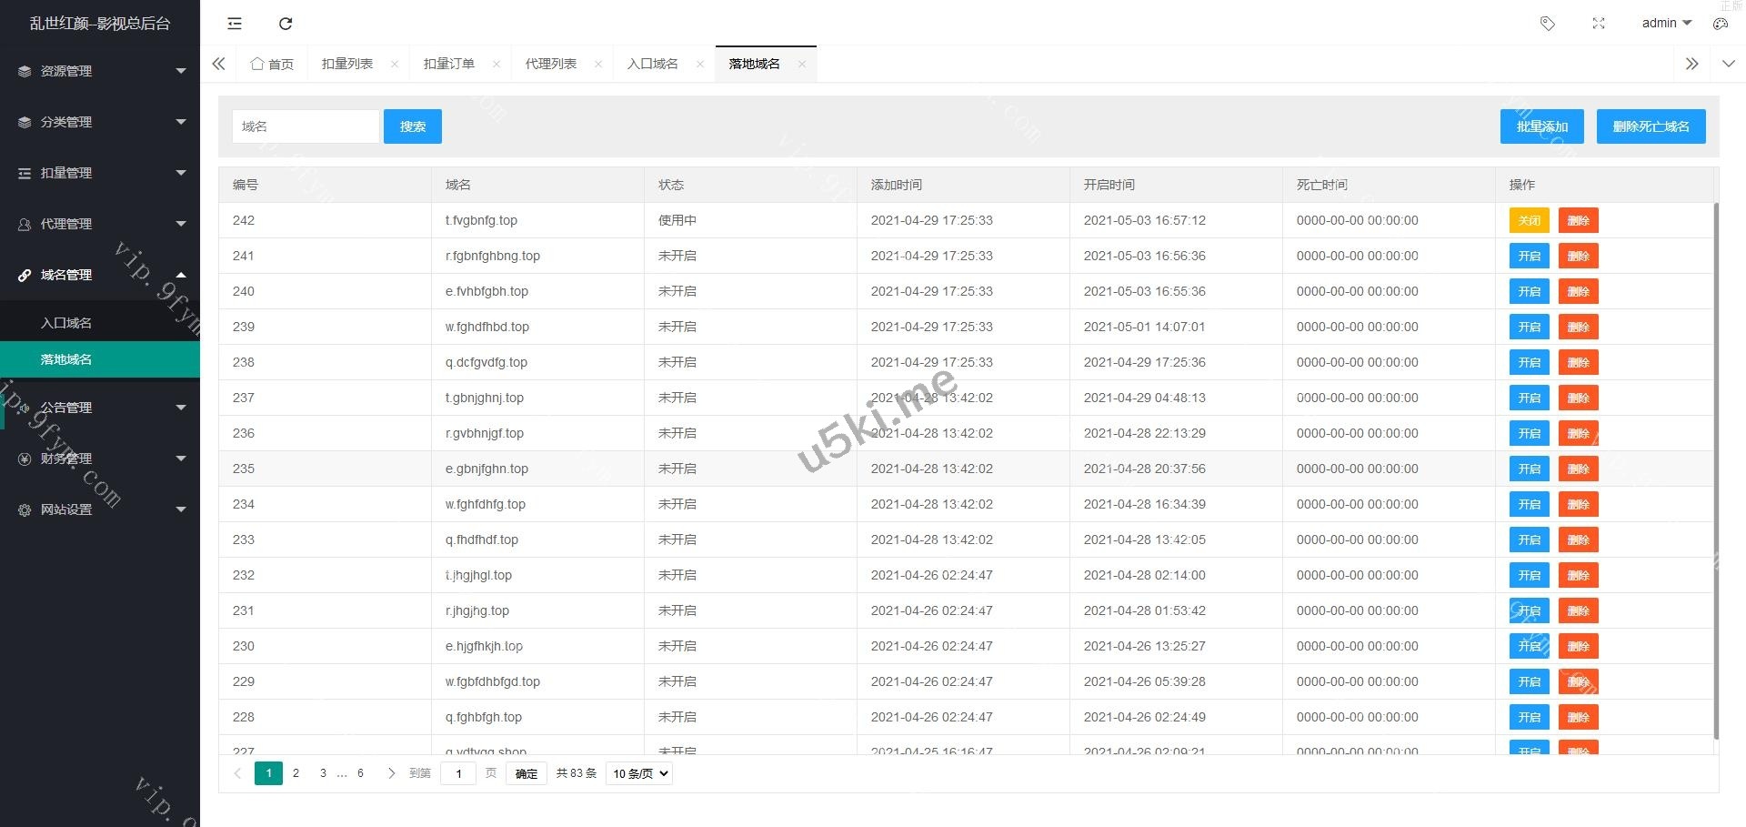This screenshot has width=1746, height=827.
Task: Click the 批量添加 button
Action: tap(1541, 126)
